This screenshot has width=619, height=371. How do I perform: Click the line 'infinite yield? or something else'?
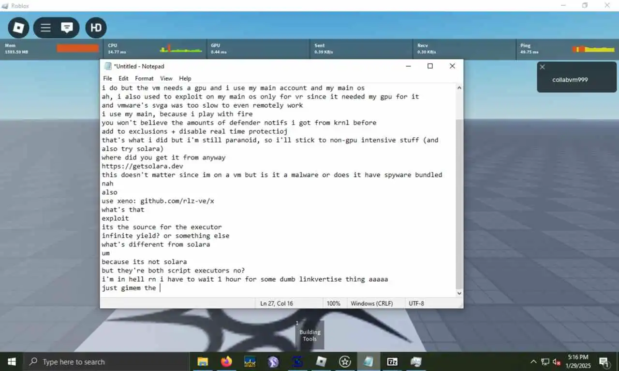pos(165,236)
